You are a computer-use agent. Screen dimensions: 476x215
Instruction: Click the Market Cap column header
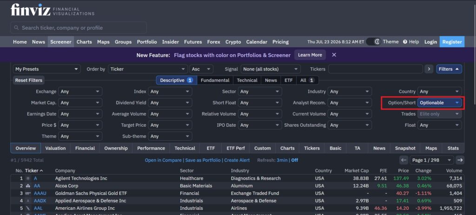point(357,170)
